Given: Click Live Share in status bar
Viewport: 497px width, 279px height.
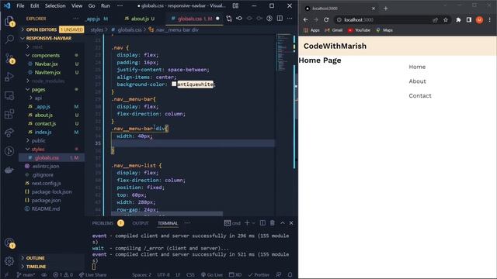Looking at the screenshot, I should (x=93, y=274).
